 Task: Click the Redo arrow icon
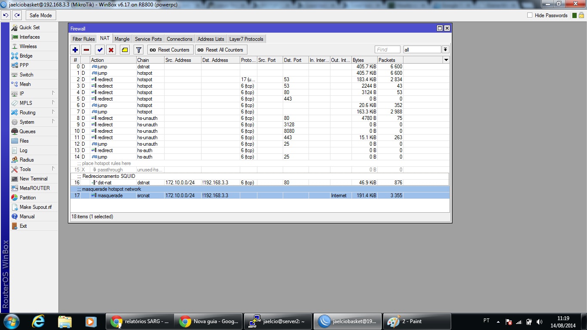(x=17, y=15)
